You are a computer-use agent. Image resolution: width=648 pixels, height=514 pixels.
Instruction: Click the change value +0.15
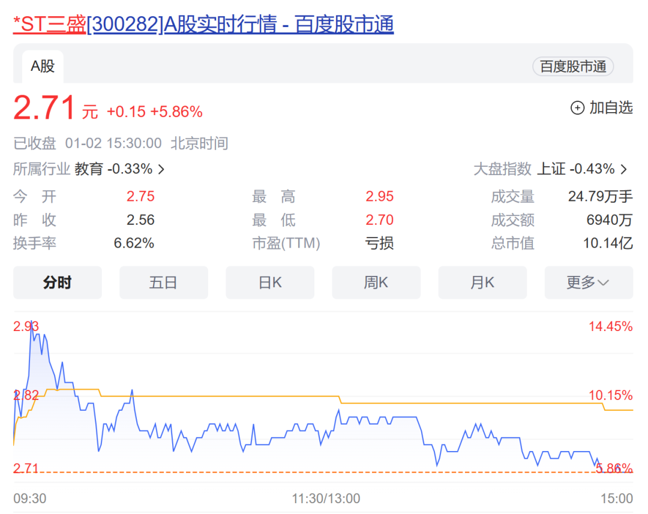(126, 112)
